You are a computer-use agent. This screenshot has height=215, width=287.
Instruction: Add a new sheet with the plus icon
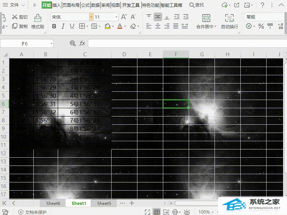(x=132, y=203)
